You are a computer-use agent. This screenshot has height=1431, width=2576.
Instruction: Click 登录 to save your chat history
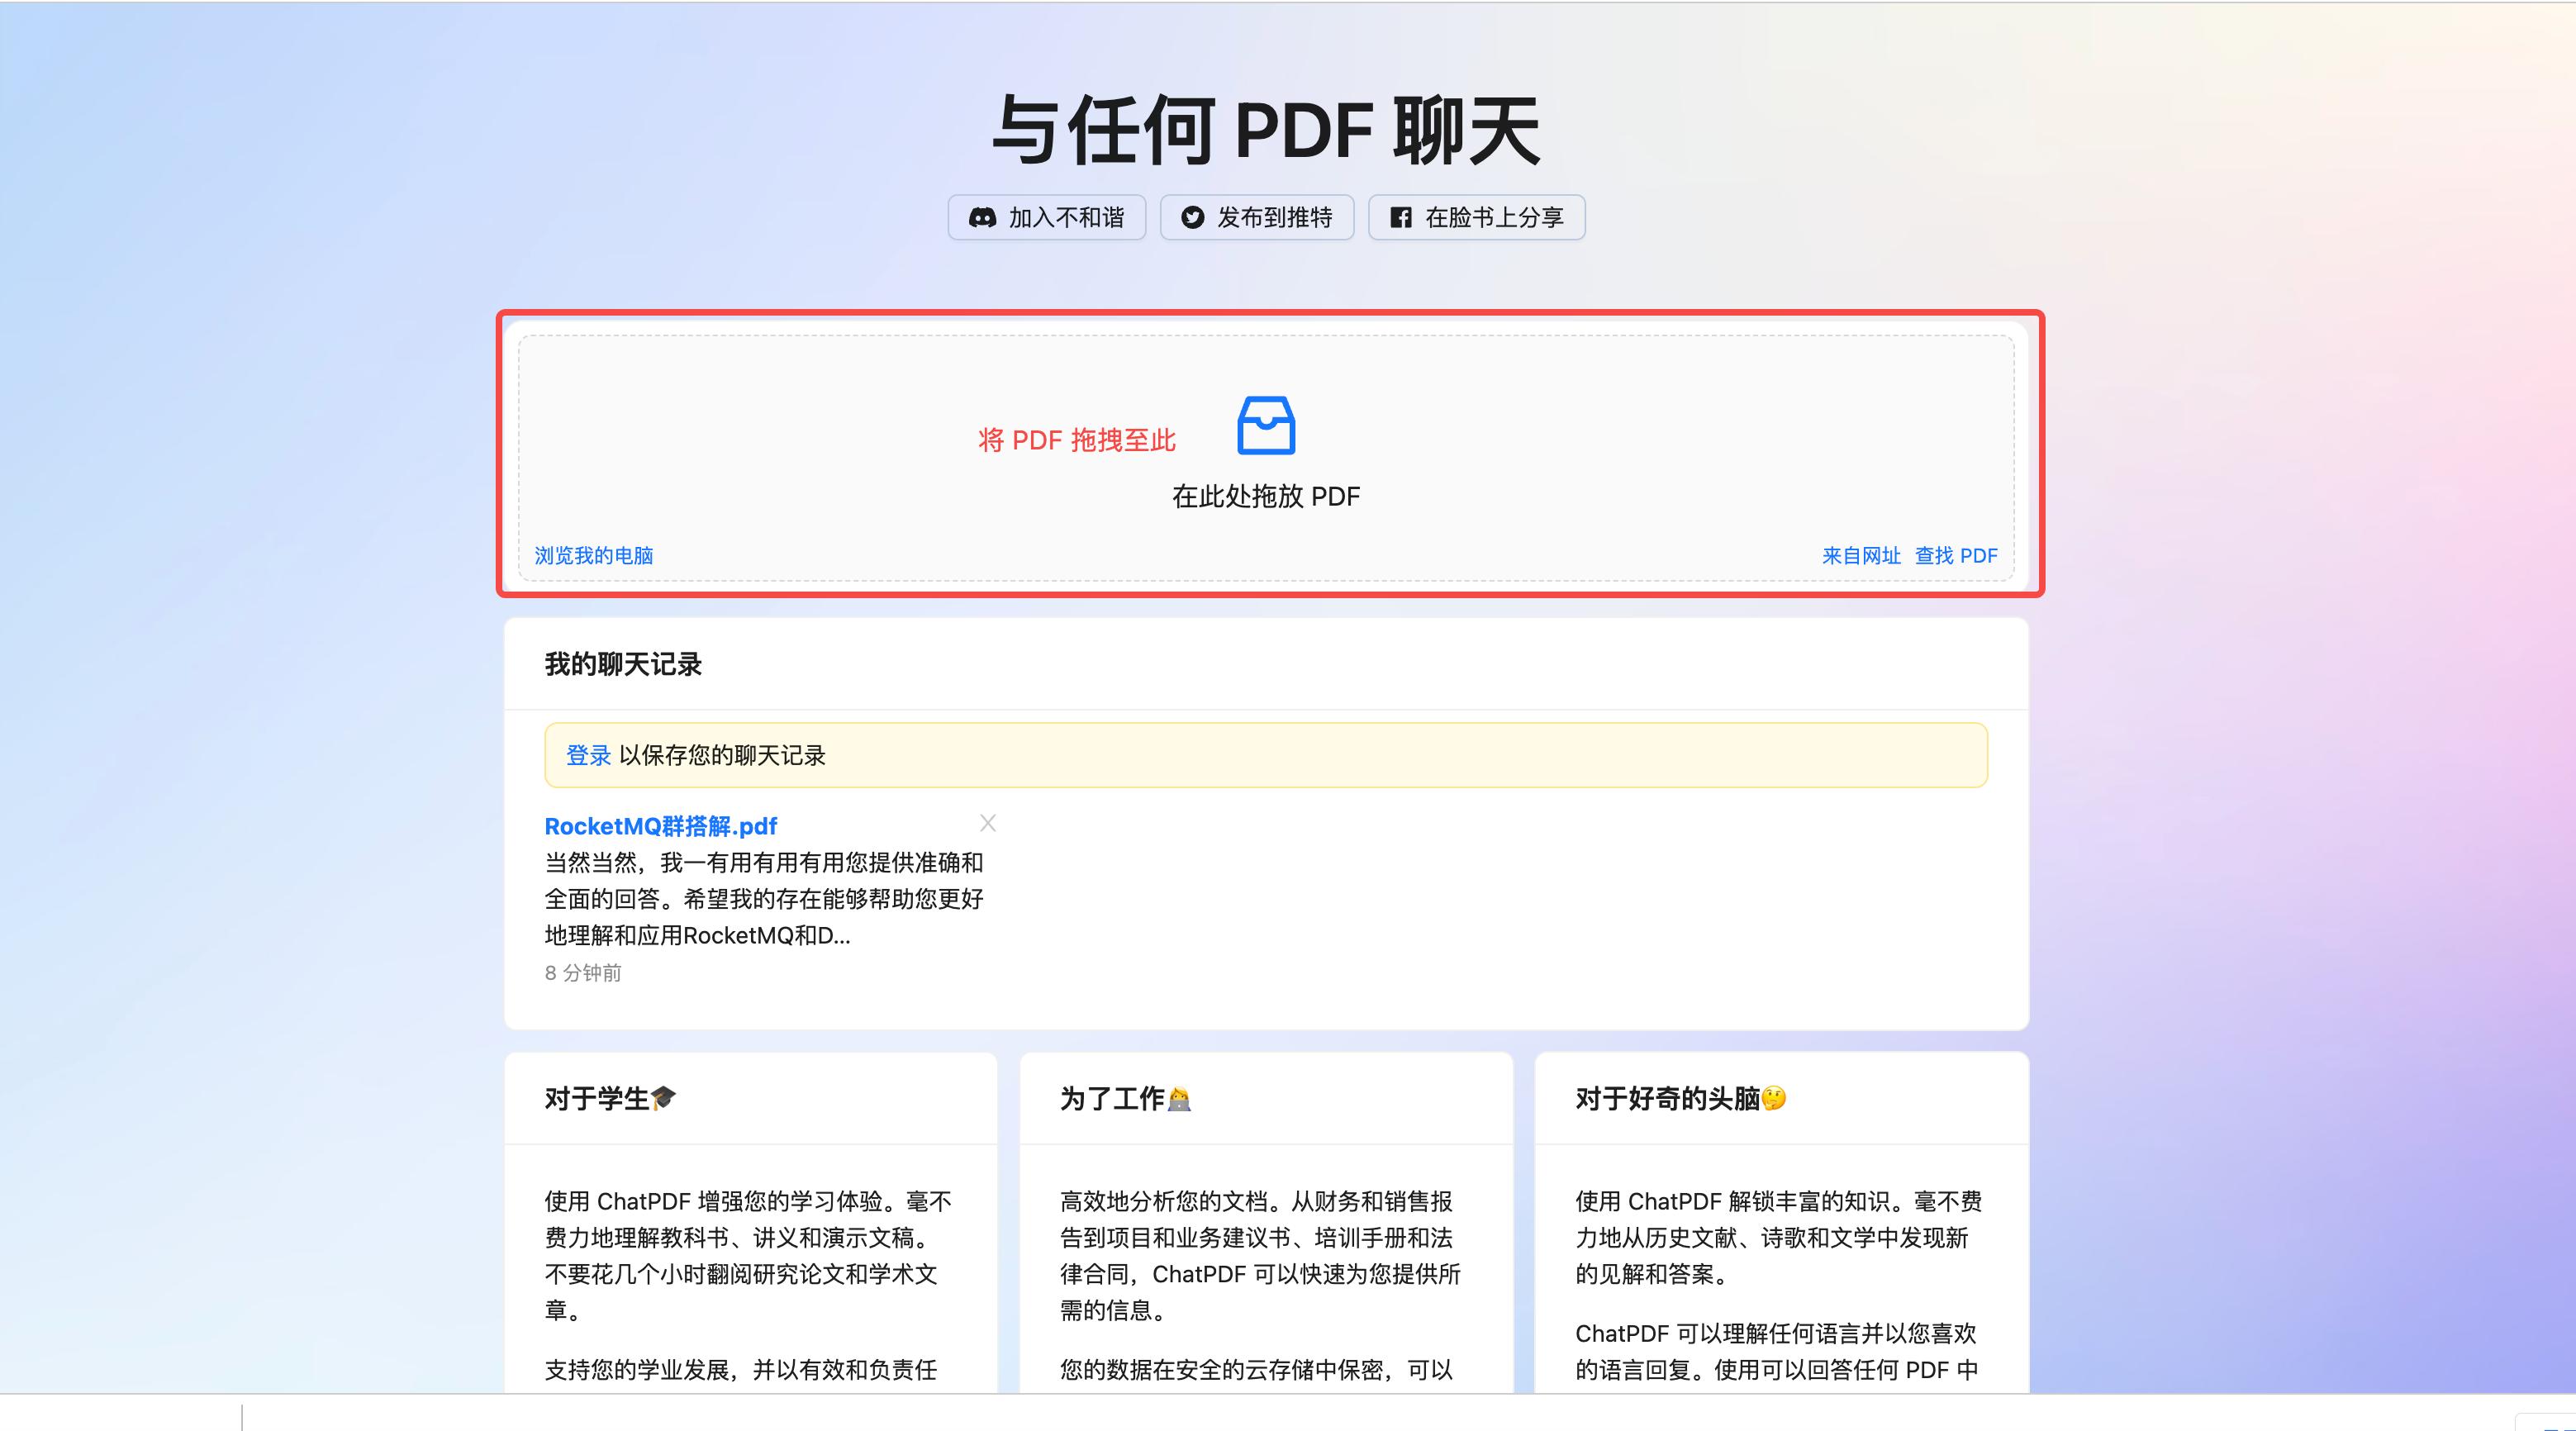588,755
